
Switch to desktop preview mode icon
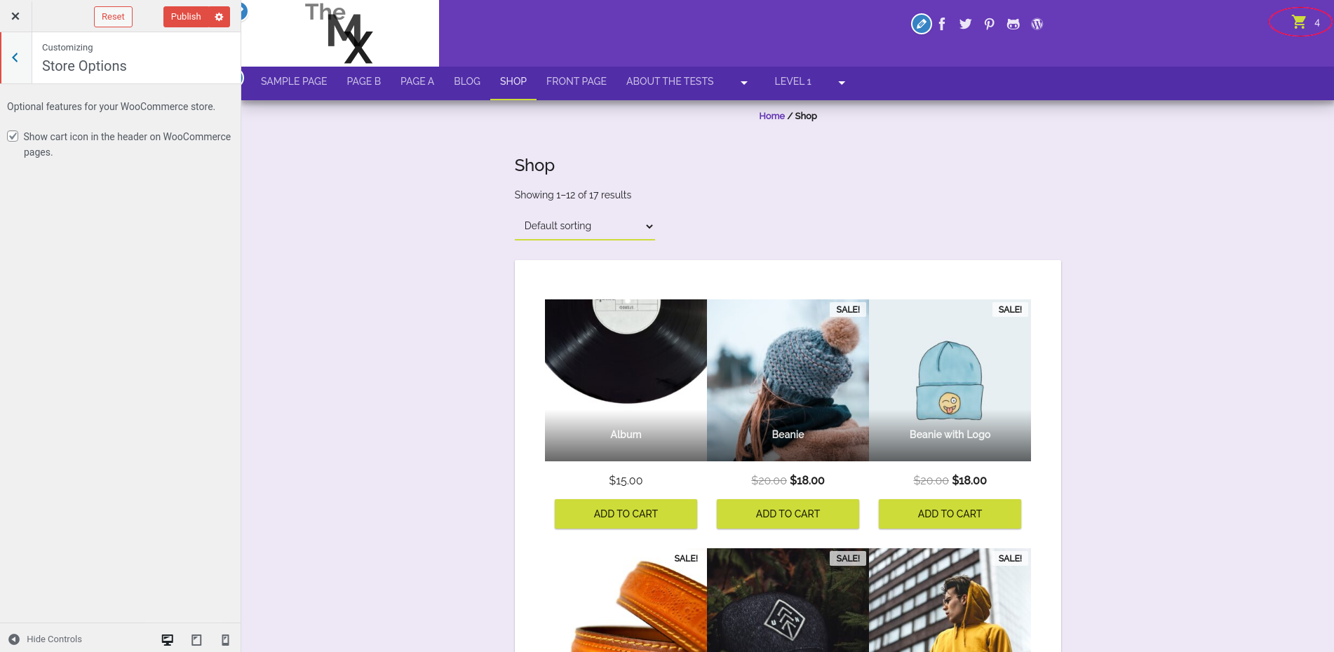click(x=168, y=639)
